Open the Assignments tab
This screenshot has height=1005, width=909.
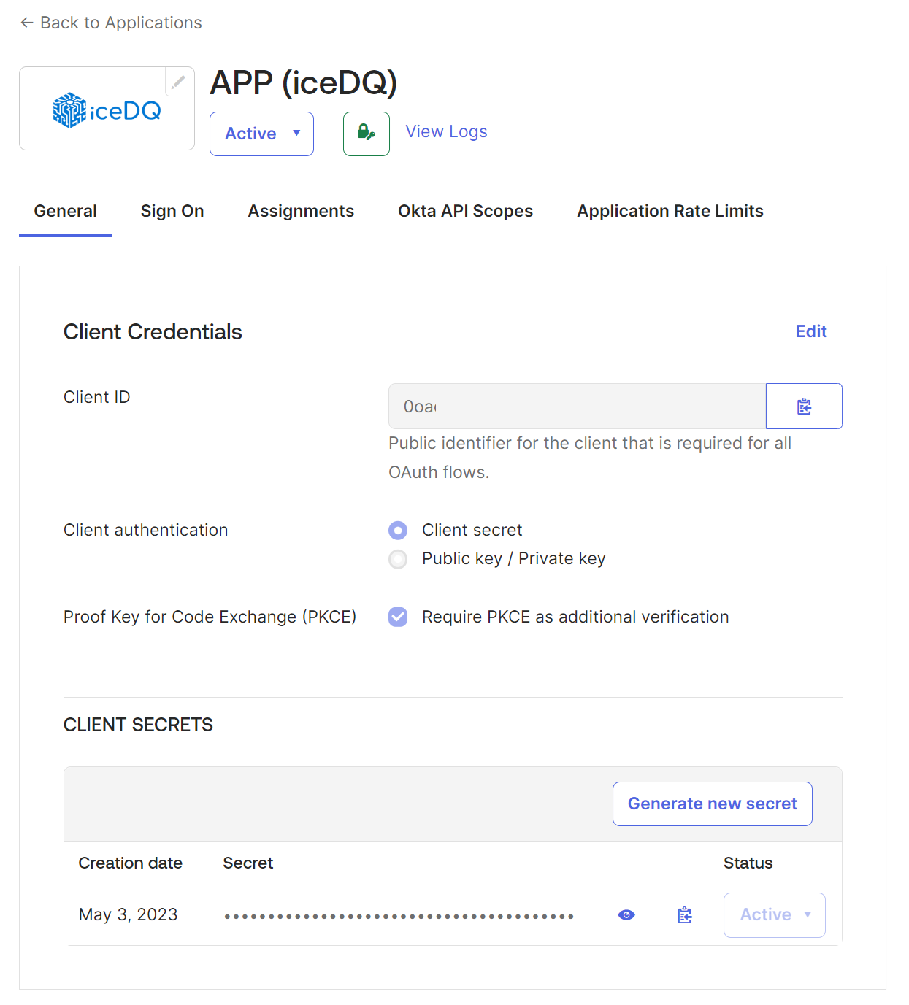click(301, 211)
